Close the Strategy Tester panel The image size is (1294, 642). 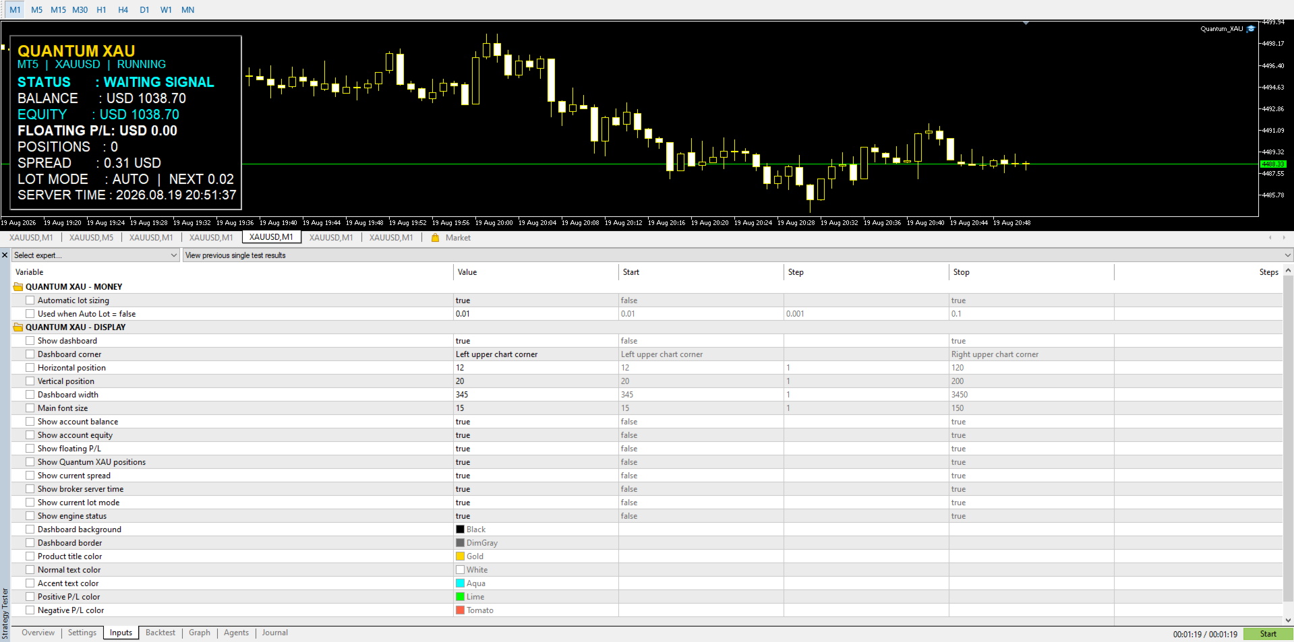pos(5,255)
